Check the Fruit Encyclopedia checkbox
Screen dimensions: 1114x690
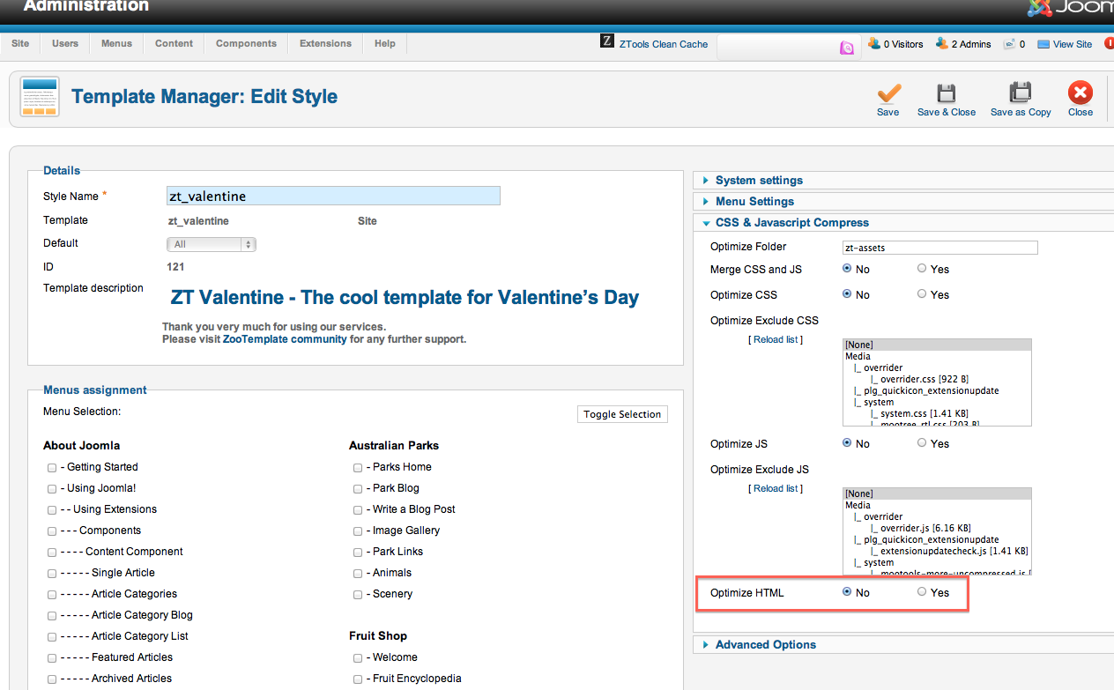358,679
